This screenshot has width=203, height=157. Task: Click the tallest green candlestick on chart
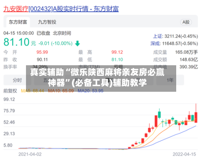click(159, 115)
